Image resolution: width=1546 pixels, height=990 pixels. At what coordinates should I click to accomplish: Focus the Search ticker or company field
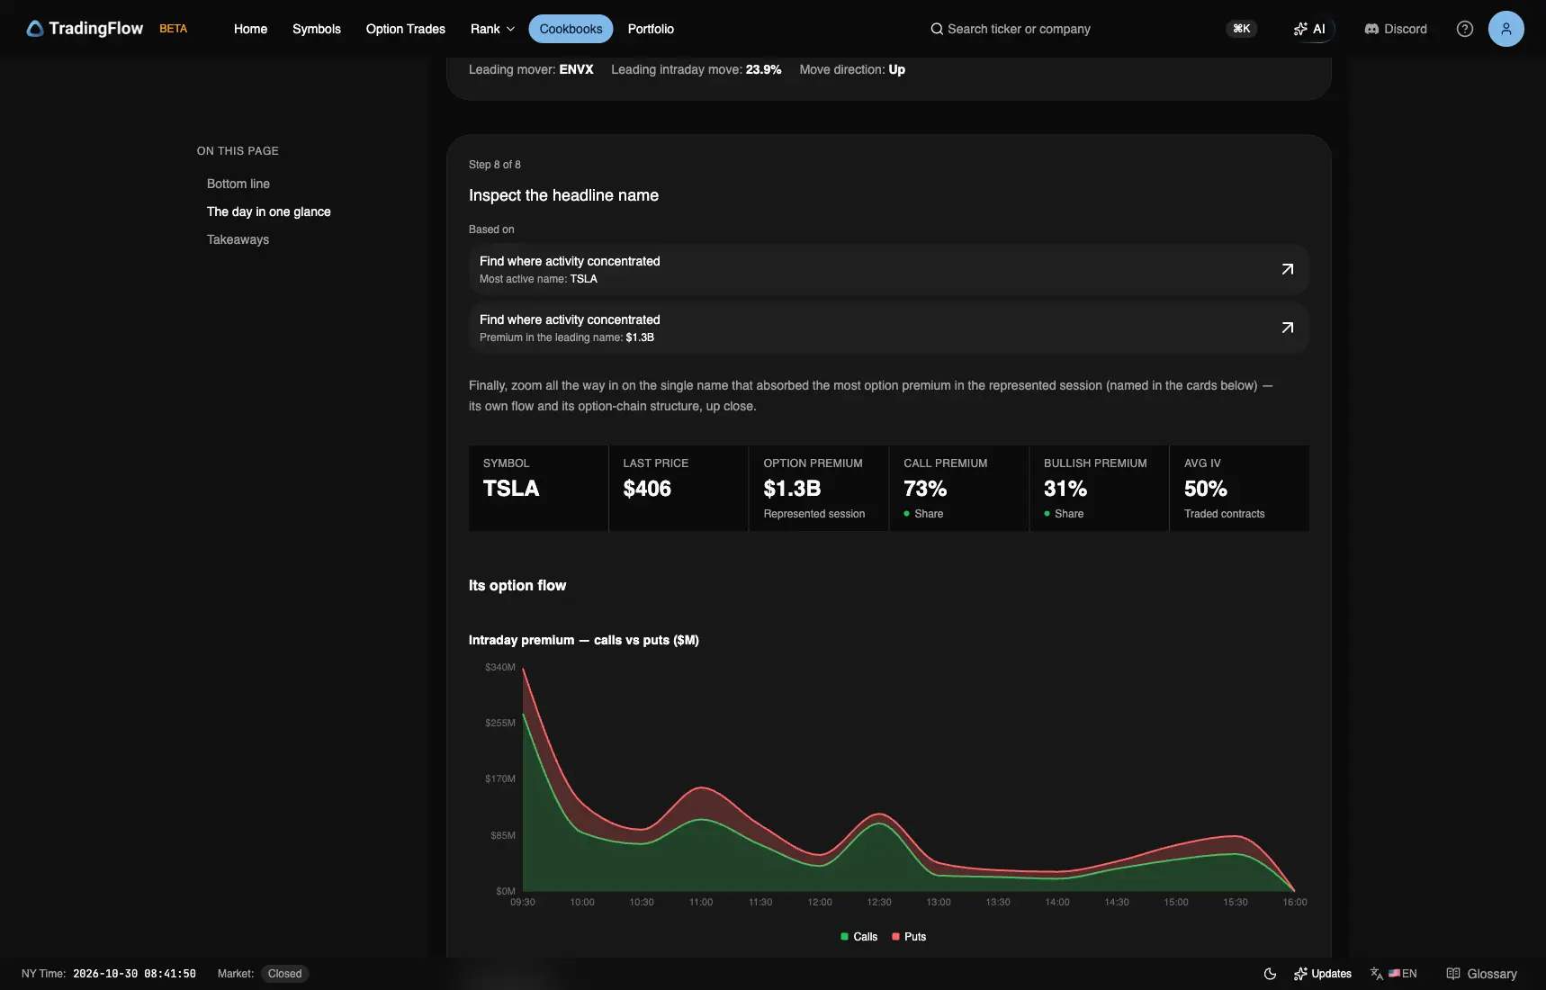point(1019,29)
